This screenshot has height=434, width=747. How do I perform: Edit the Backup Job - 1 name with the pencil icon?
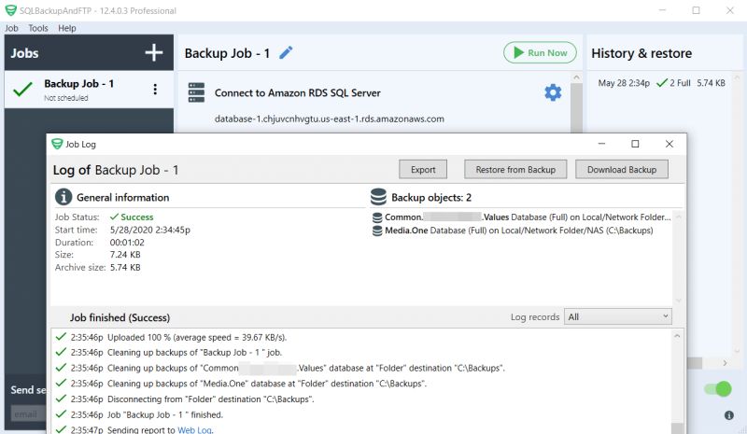coord(286,52)
